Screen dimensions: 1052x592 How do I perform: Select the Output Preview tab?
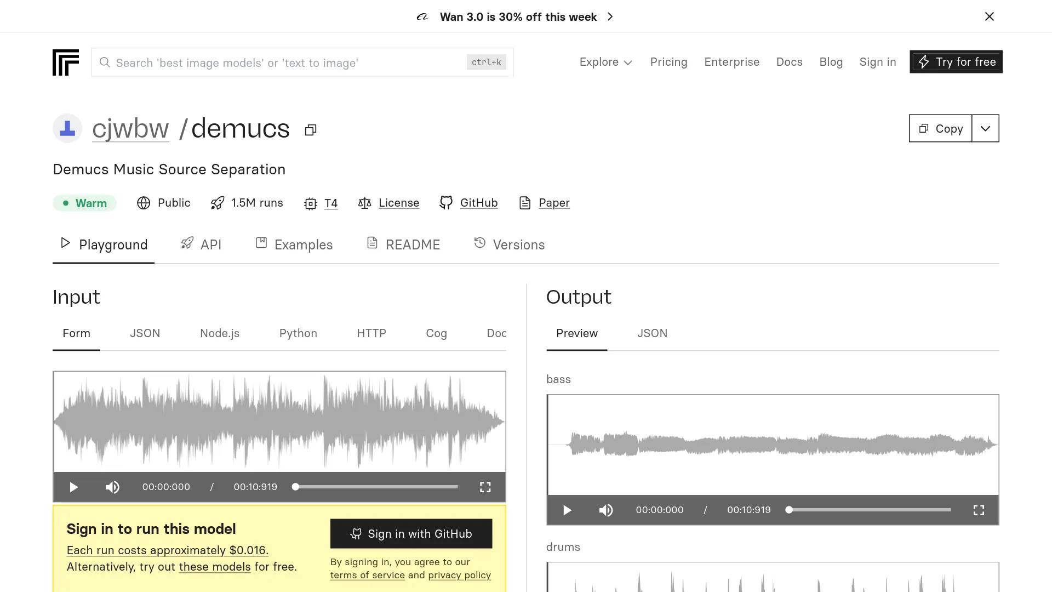tap(577, 333)
